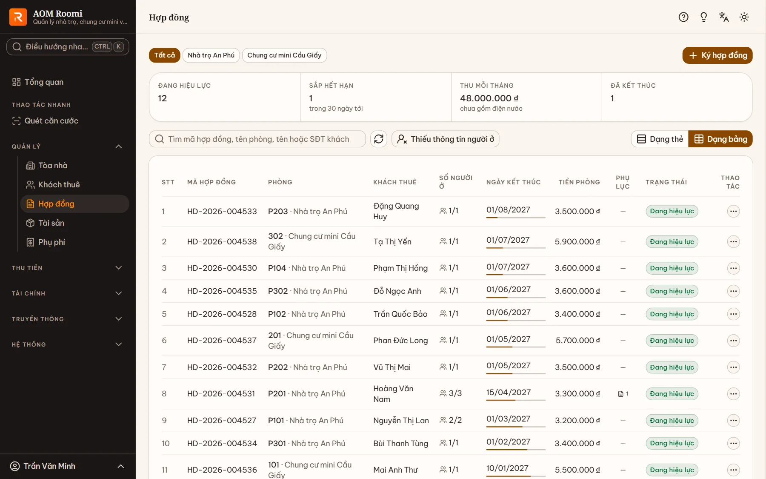Select the Nhà trọ An Phú tab

pos(211,55)
